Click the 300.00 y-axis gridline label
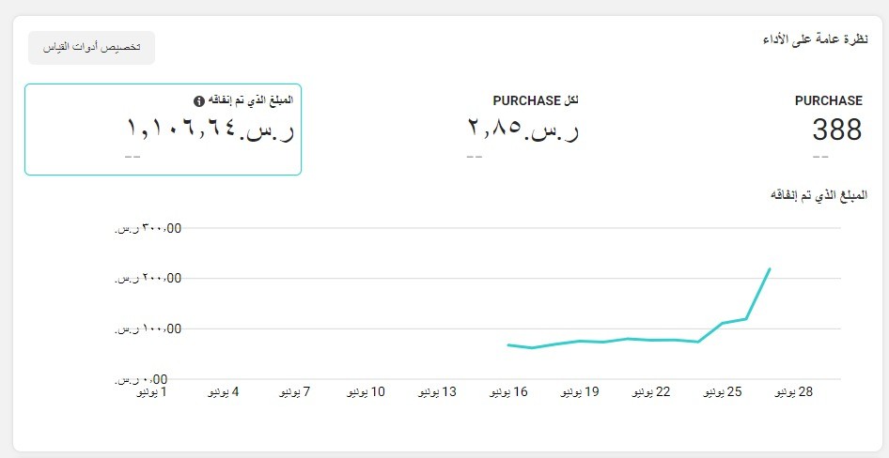 (x=148, y=229)
